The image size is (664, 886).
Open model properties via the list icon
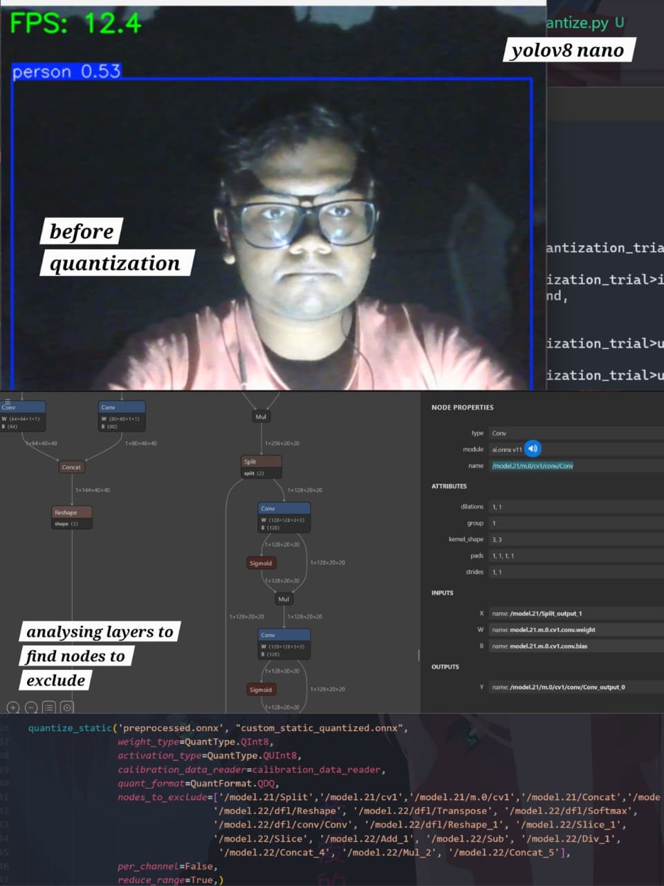coord(48,707)
